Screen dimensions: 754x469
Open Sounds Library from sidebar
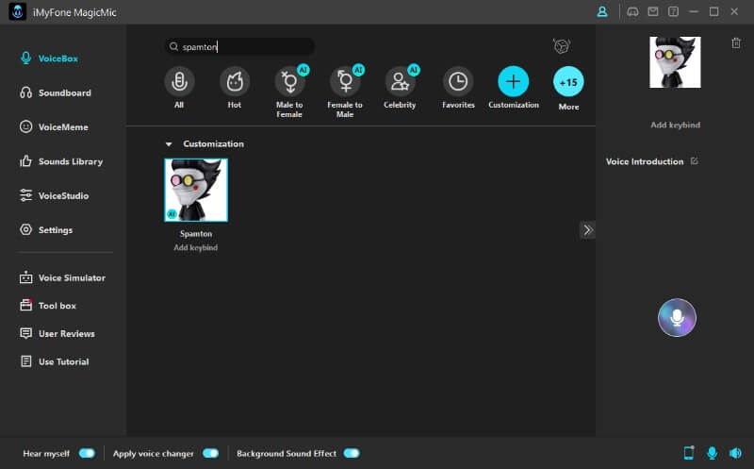(61, 161)
